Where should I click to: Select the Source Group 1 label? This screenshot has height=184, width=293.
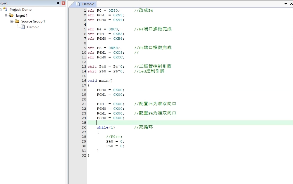(33, 21)
